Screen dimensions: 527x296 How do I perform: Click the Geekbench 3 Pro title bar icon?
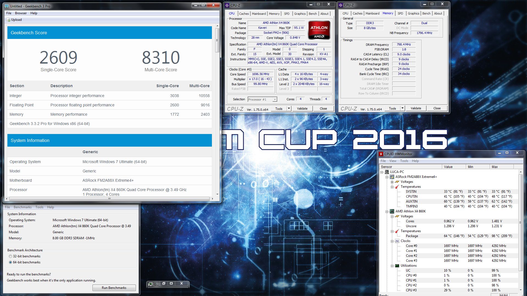[7, 6]
